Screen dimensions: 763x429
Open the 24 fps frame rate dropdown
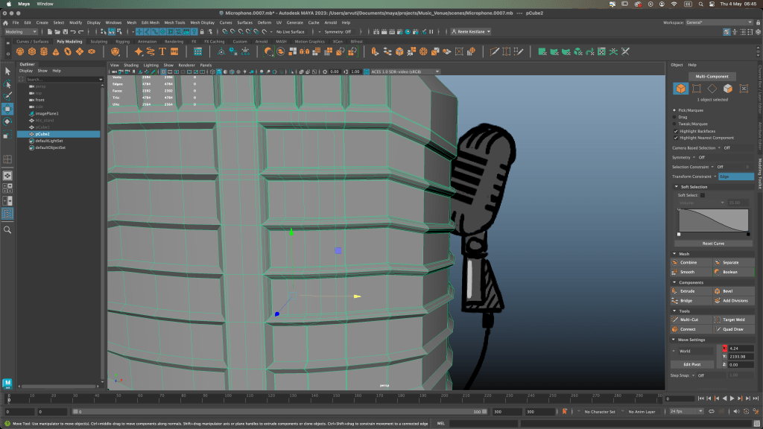684,411
